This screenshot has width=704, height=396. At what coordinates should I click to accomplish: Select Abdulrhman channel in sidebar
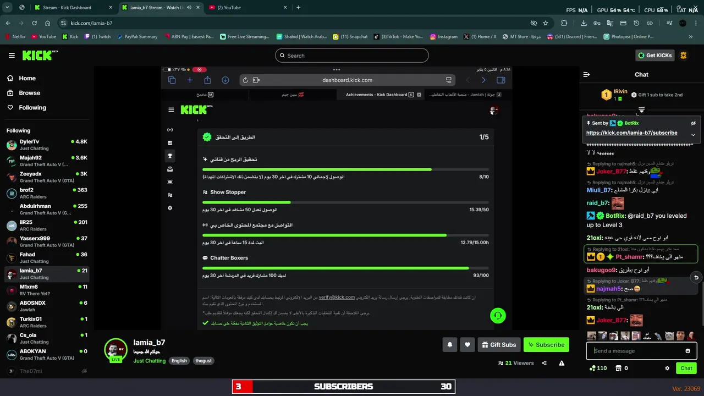(47, 209)
